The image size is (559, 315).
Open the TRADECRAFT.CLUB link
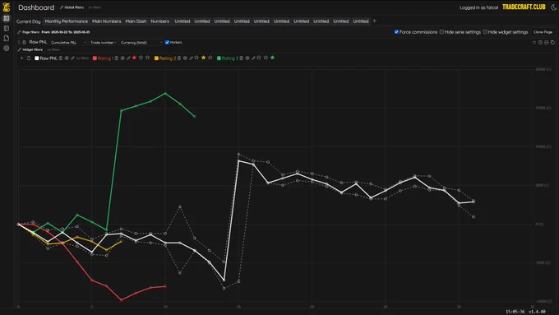524,7
